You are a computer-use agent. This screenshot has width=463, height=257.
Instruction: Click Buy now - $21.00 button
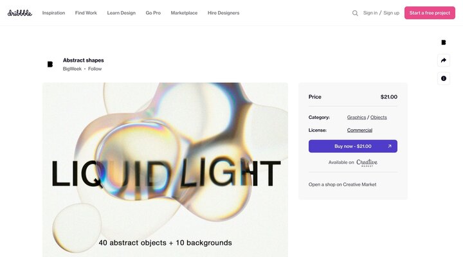click(353, 146)
